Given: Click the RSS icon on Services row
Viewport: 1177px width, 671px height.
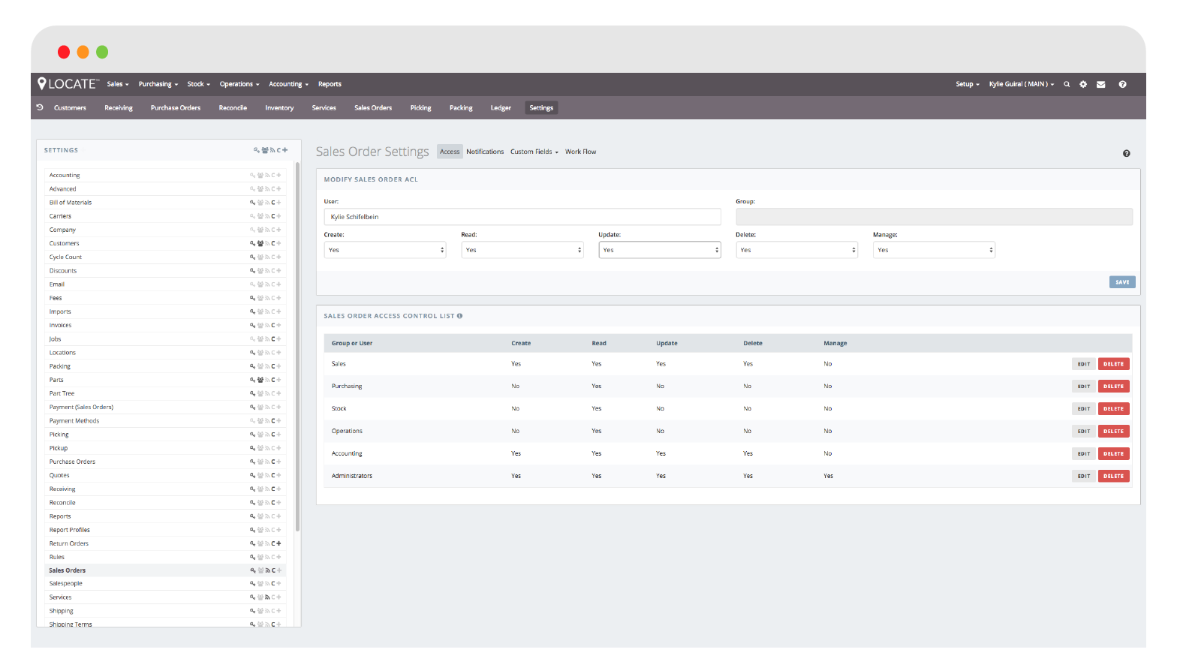Looking at the screenshot, I should (267, 597).
